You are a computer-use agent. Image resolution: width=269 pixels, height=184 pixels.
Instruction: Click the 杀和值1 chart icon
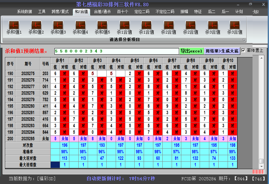14,25
